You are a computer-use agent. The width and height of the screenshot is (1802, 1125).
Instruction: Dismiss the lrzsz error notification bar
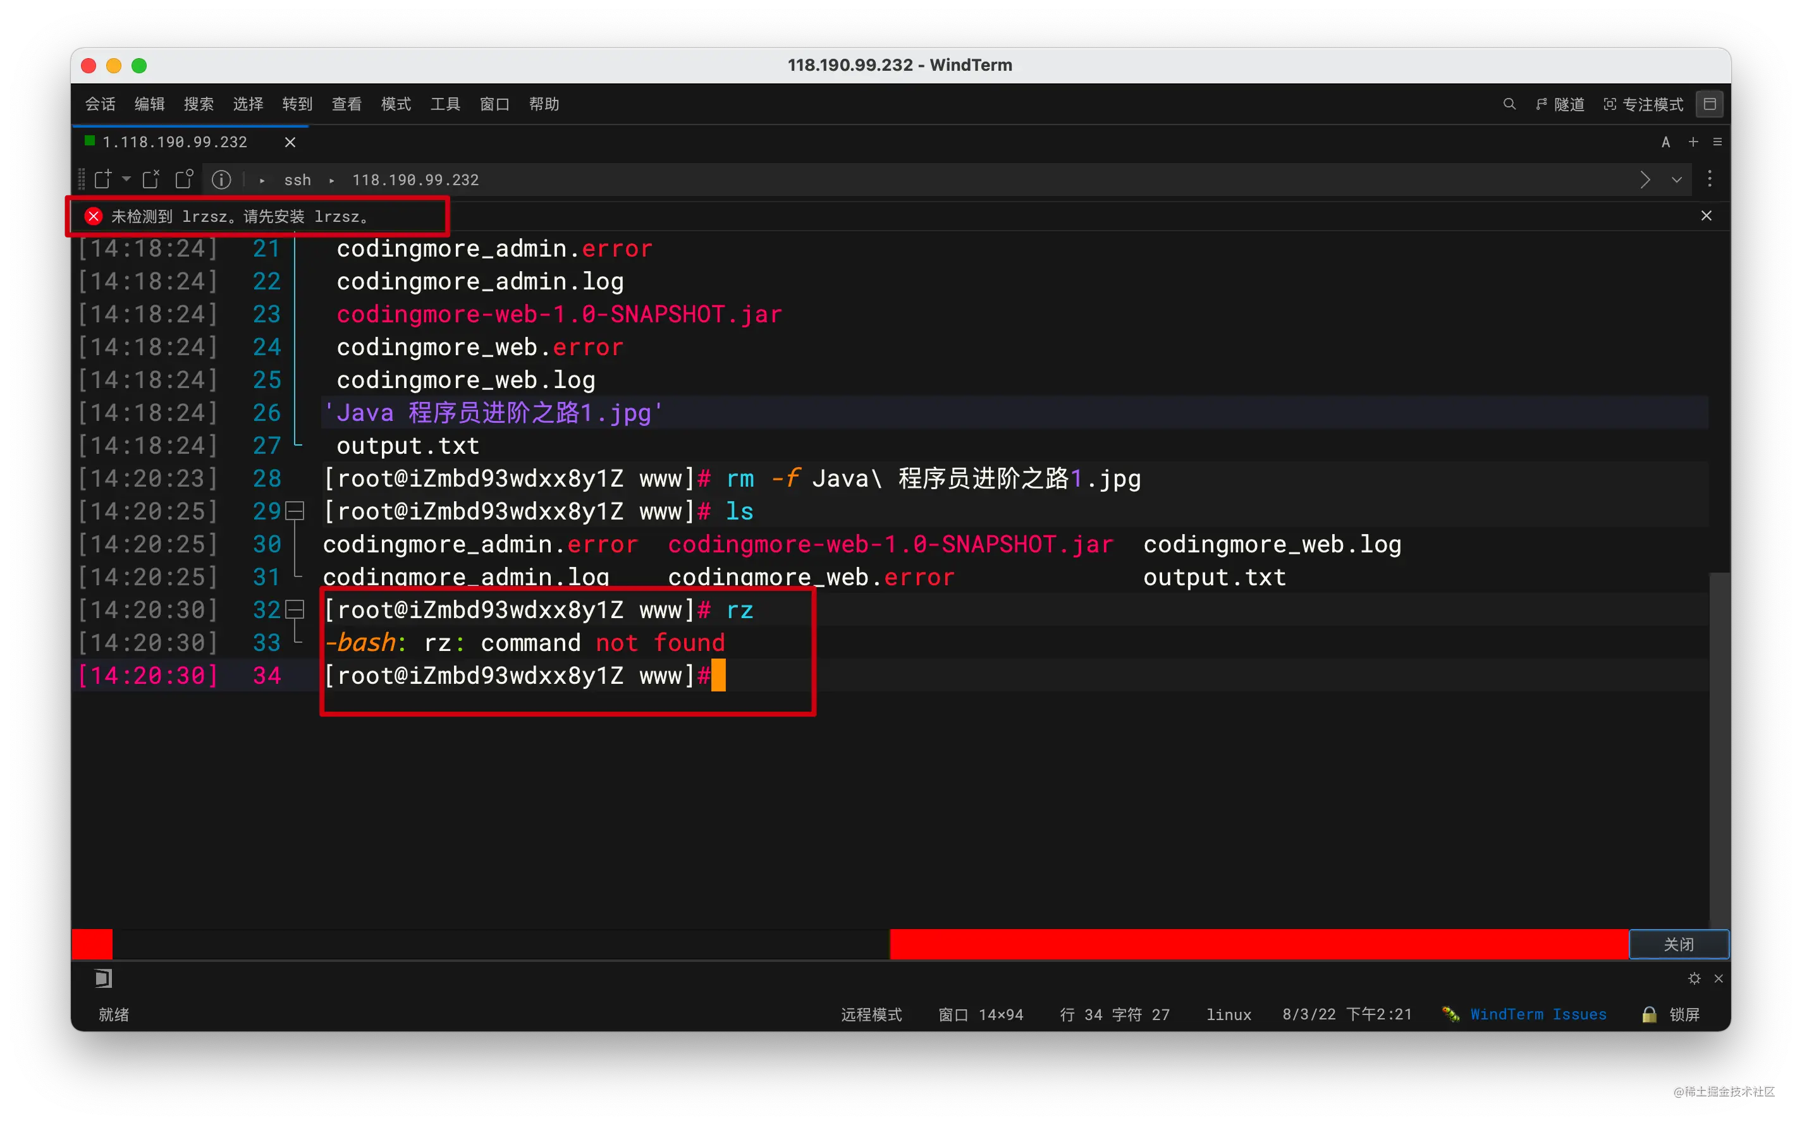tap(1706, 216)
